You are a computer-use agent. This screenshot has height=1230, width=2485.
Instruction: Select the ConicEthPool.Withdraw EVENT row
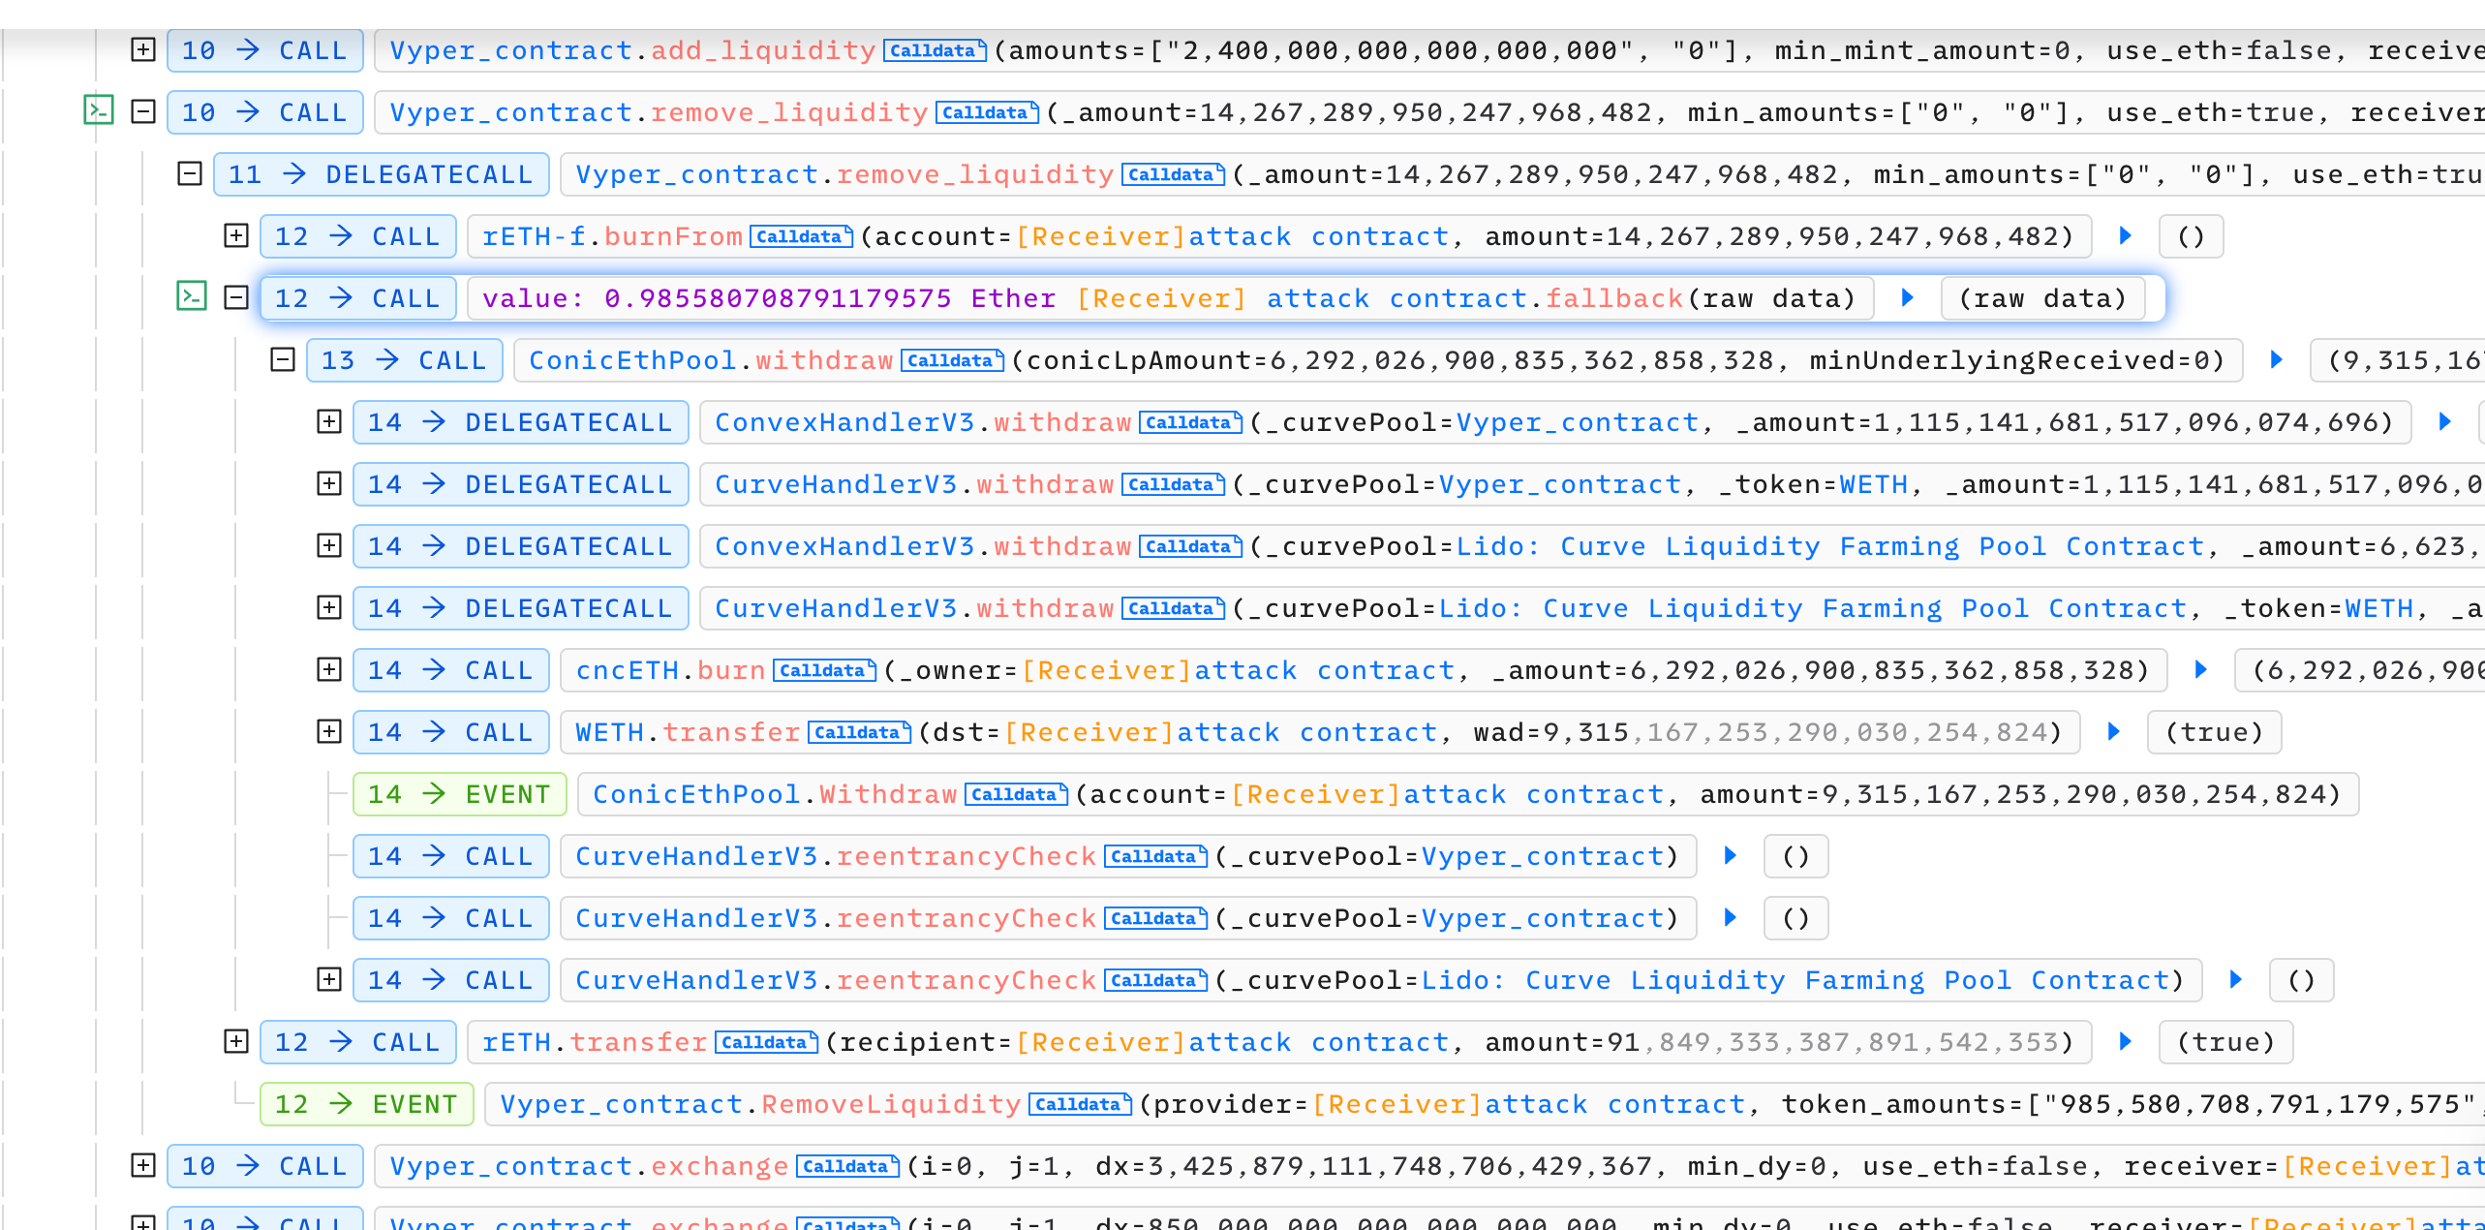click(x=459, y=794)
